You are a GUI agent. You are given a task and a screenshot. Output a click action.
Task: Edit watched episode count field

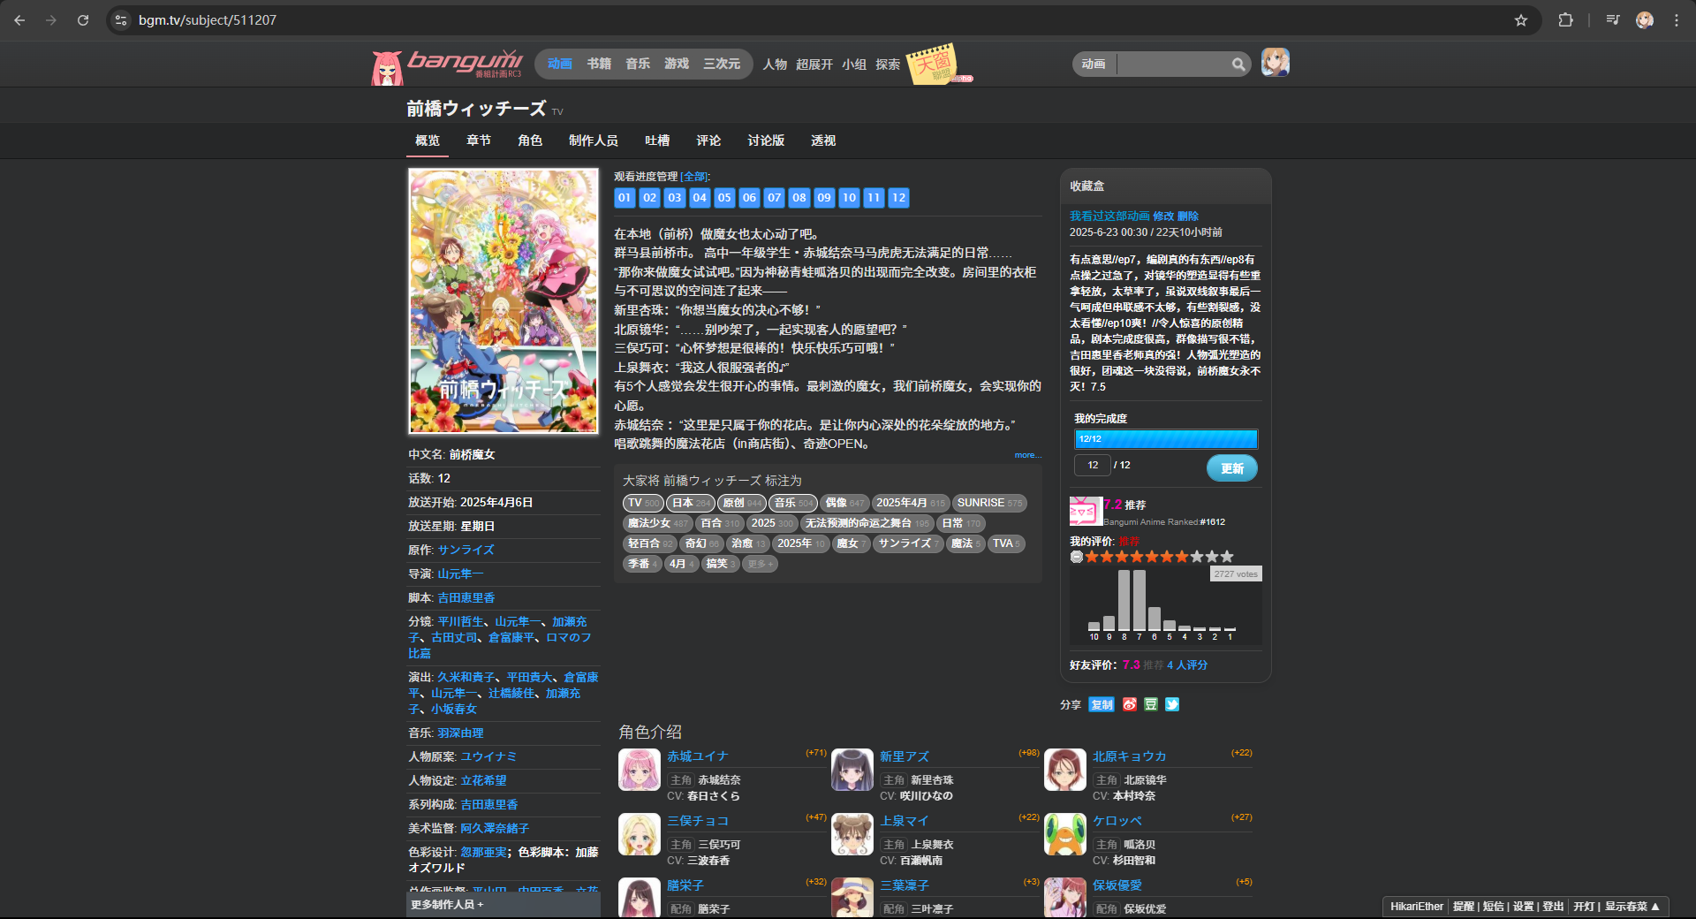point(1093,465)
